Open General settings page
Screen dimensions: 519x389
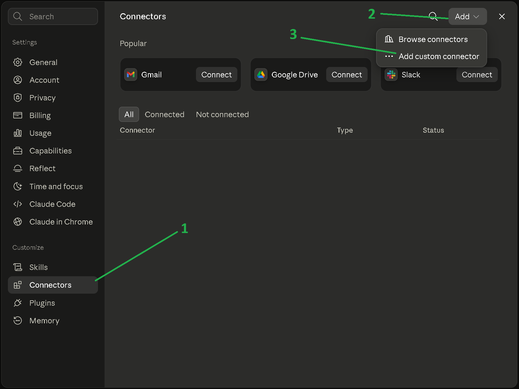tap(53, 62)
